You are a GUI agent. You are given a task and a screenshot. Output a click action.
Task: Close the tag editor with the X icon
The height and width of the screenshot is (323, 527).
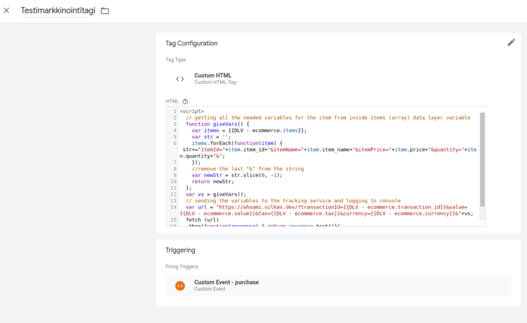6,10
